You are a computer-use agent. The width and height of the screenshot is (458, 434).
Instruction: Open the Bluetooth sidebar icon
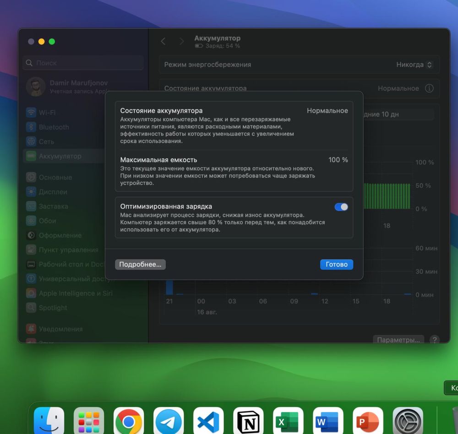point(31,127)
